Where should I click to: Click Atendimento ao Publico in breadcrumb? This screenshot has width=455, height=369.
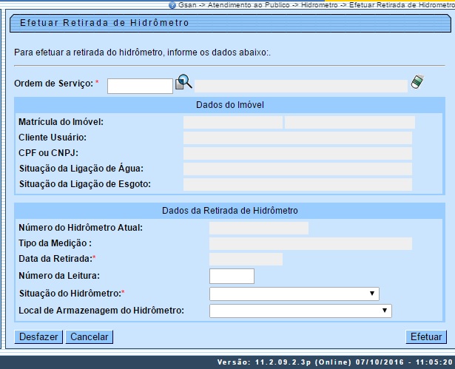[x=243, y=4]
